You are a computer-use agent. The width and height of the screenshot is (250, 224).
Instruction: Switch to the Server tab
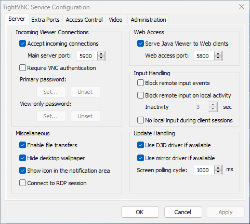pyautogui.click(x=17, y=19)
